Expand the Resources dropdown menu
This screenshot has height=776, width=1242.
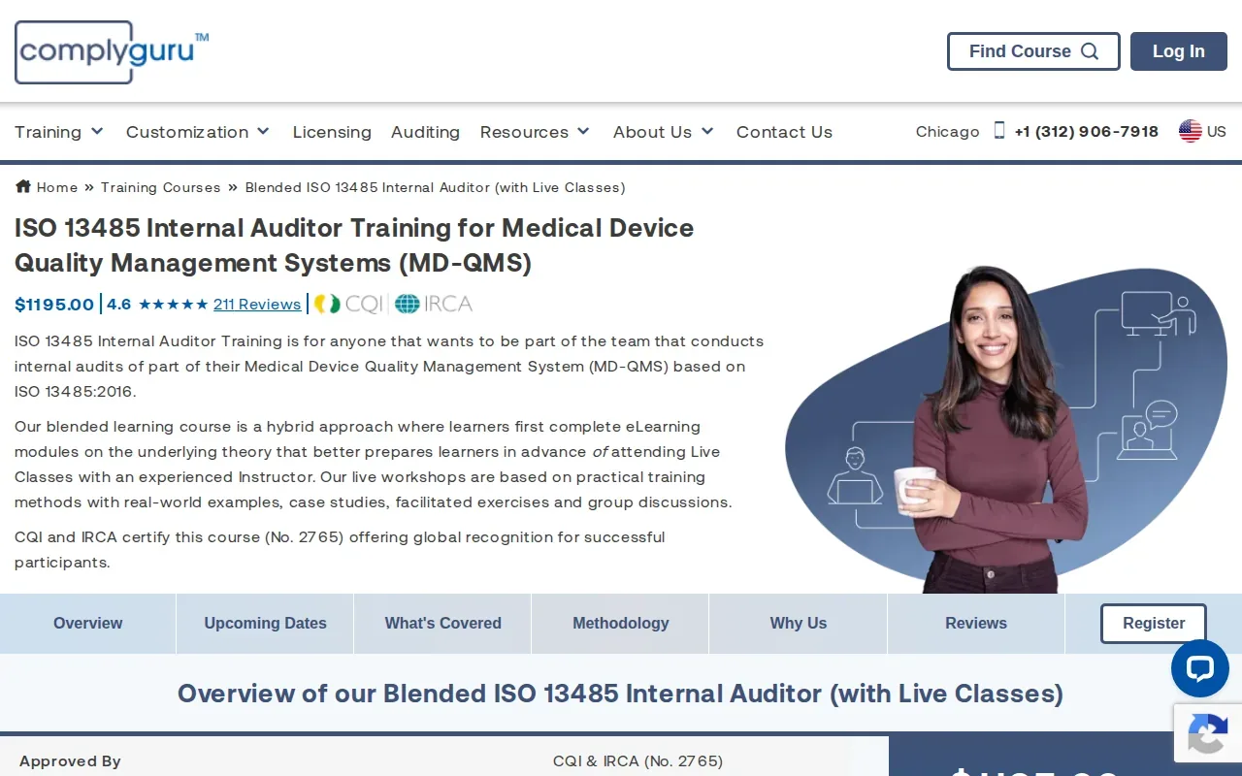click(536, 132)
